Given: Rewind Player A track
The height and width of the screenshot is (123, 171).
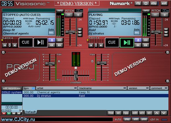Looking at the screenshot, I should (52, 45).
